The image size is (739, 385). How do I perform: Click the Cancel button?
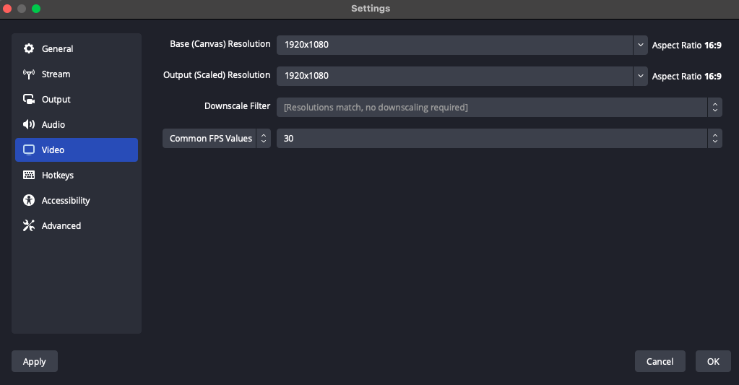pos(660,362)
